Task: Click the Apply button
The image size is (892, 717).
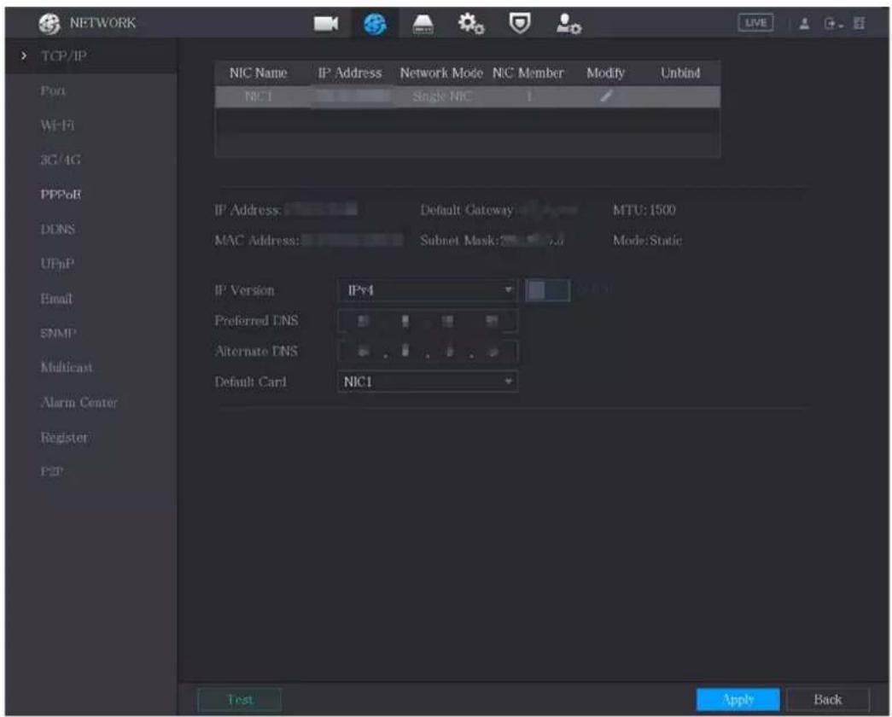Action: [738, 699]
